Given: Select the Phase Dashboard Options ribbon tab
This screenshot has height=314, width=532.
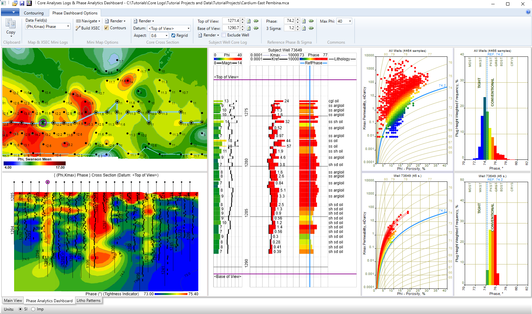Looking at the screenshot, I should tap(75, 13).
